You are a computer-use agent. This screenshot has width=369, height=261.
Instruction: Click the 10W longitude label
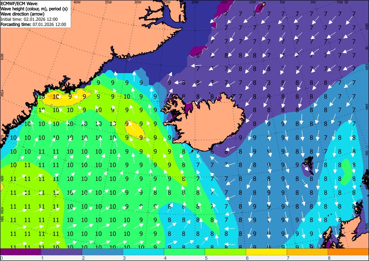(252, 2)
